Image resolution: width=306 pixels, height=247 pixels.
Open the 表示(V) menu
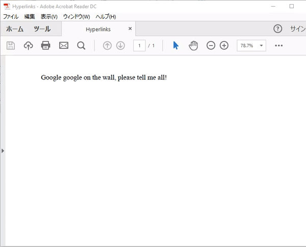point(49,17)
